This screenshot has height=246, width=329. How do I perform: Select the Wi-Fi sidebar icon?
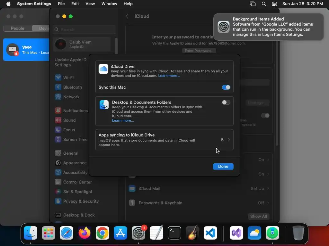point(58,78)
